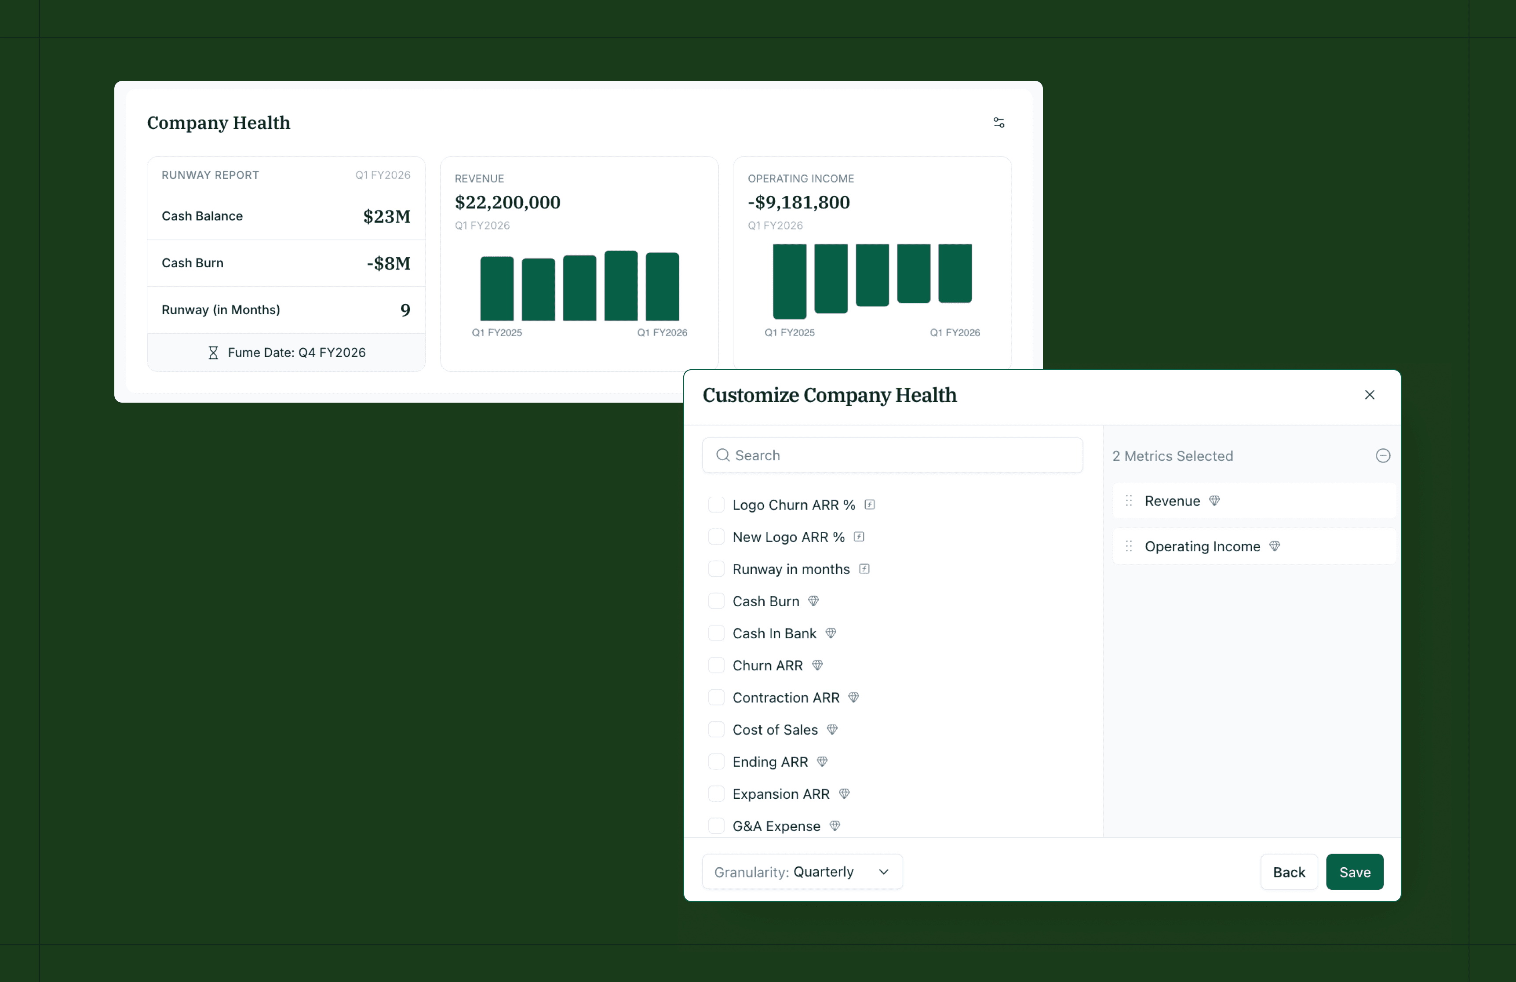This screenshot has width=1516, height=982.
Task: Check the Expansion ARR checkbox
Action: coord(716,794)
